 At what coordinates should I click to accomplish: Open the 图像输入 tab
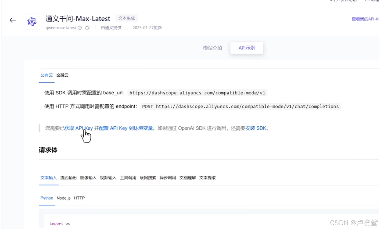click(88, 178)
